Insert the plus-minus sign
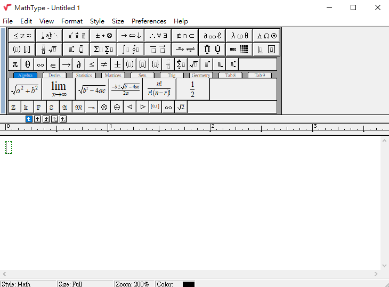Screen dimensions: 389x287 click(117, 64)
